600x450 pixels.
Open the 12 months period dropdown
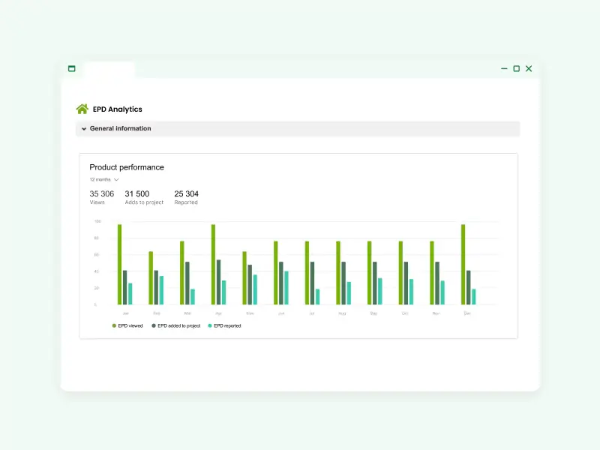click(104, 179)
